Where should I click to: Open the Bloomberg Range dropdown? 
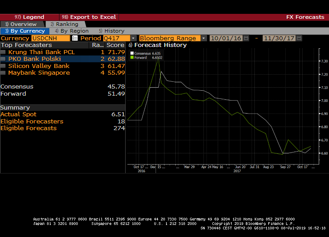[203, 38]
